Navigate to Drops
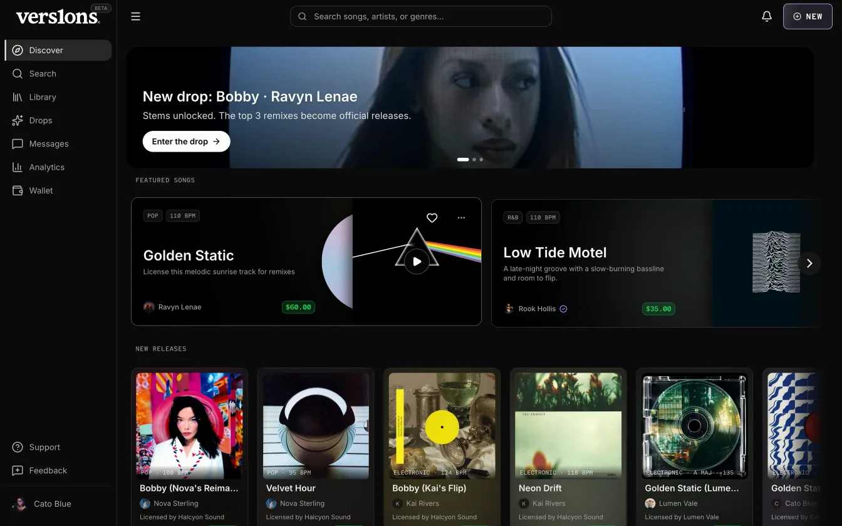Screen dimensions: 842x526 (58, 120)
